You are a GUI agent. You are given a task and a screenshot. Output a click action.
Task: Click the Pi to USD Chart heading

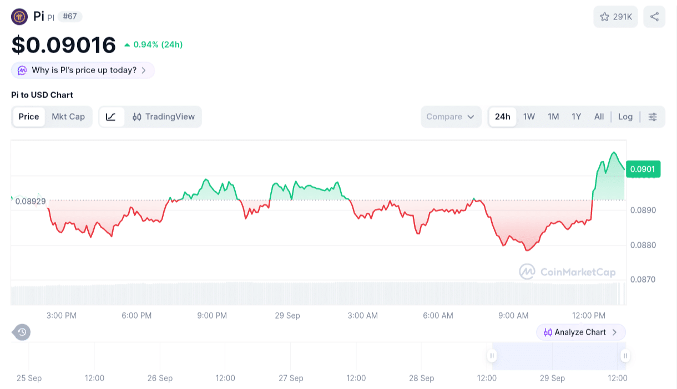click(42, 95)
